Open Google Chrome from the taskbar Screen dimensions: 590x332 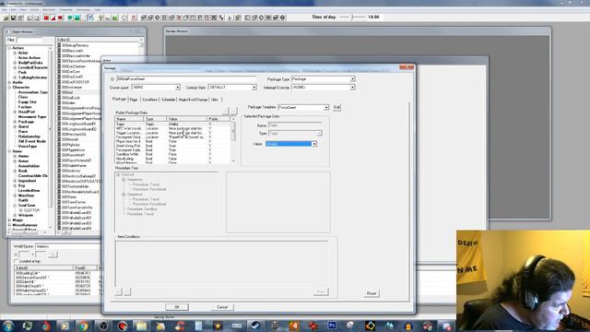tap(84, 326)
